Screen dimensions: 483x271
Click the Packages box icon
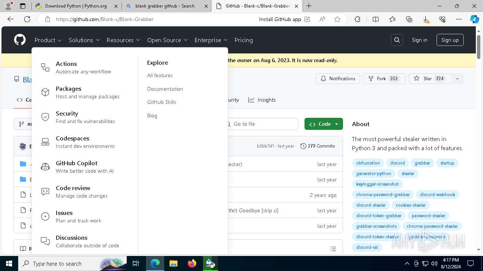(x=45, y=92)
